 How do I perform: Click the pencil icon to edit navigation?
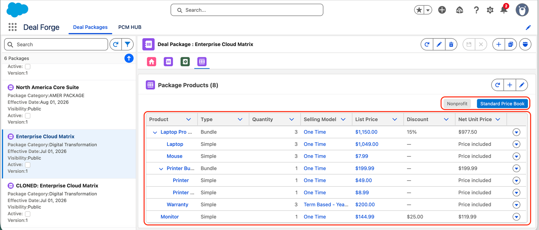[x=528, y=28]
